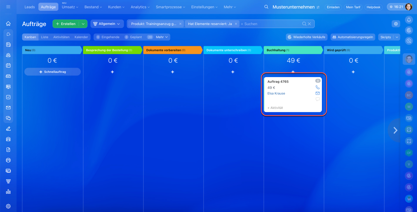Open the Helpdesk button

click(x=373, y=7)
